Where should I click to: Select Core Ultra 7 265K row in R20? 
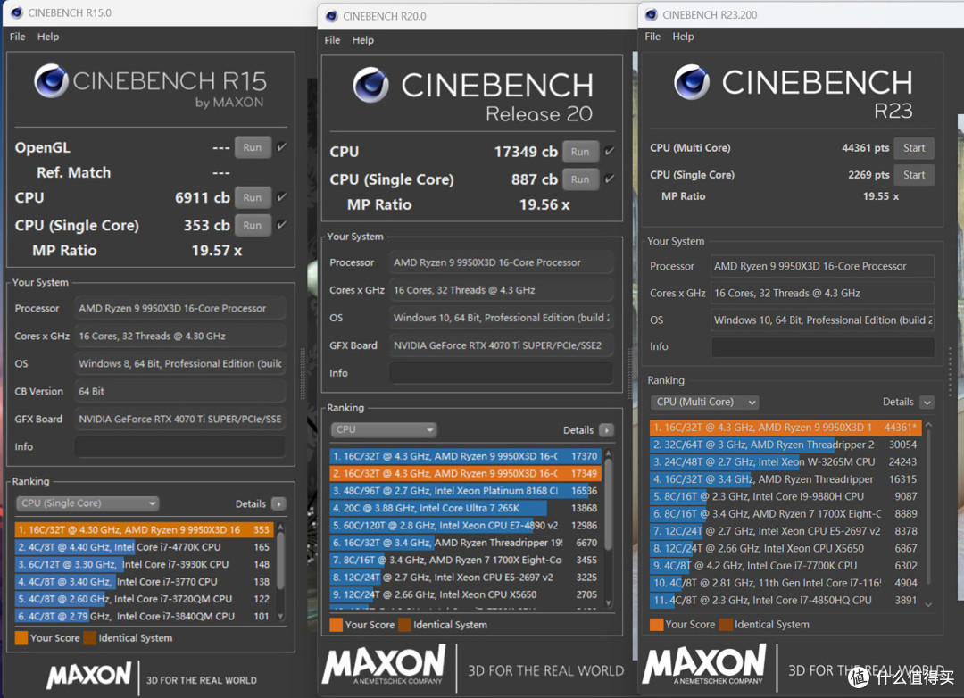pos(465,507)
